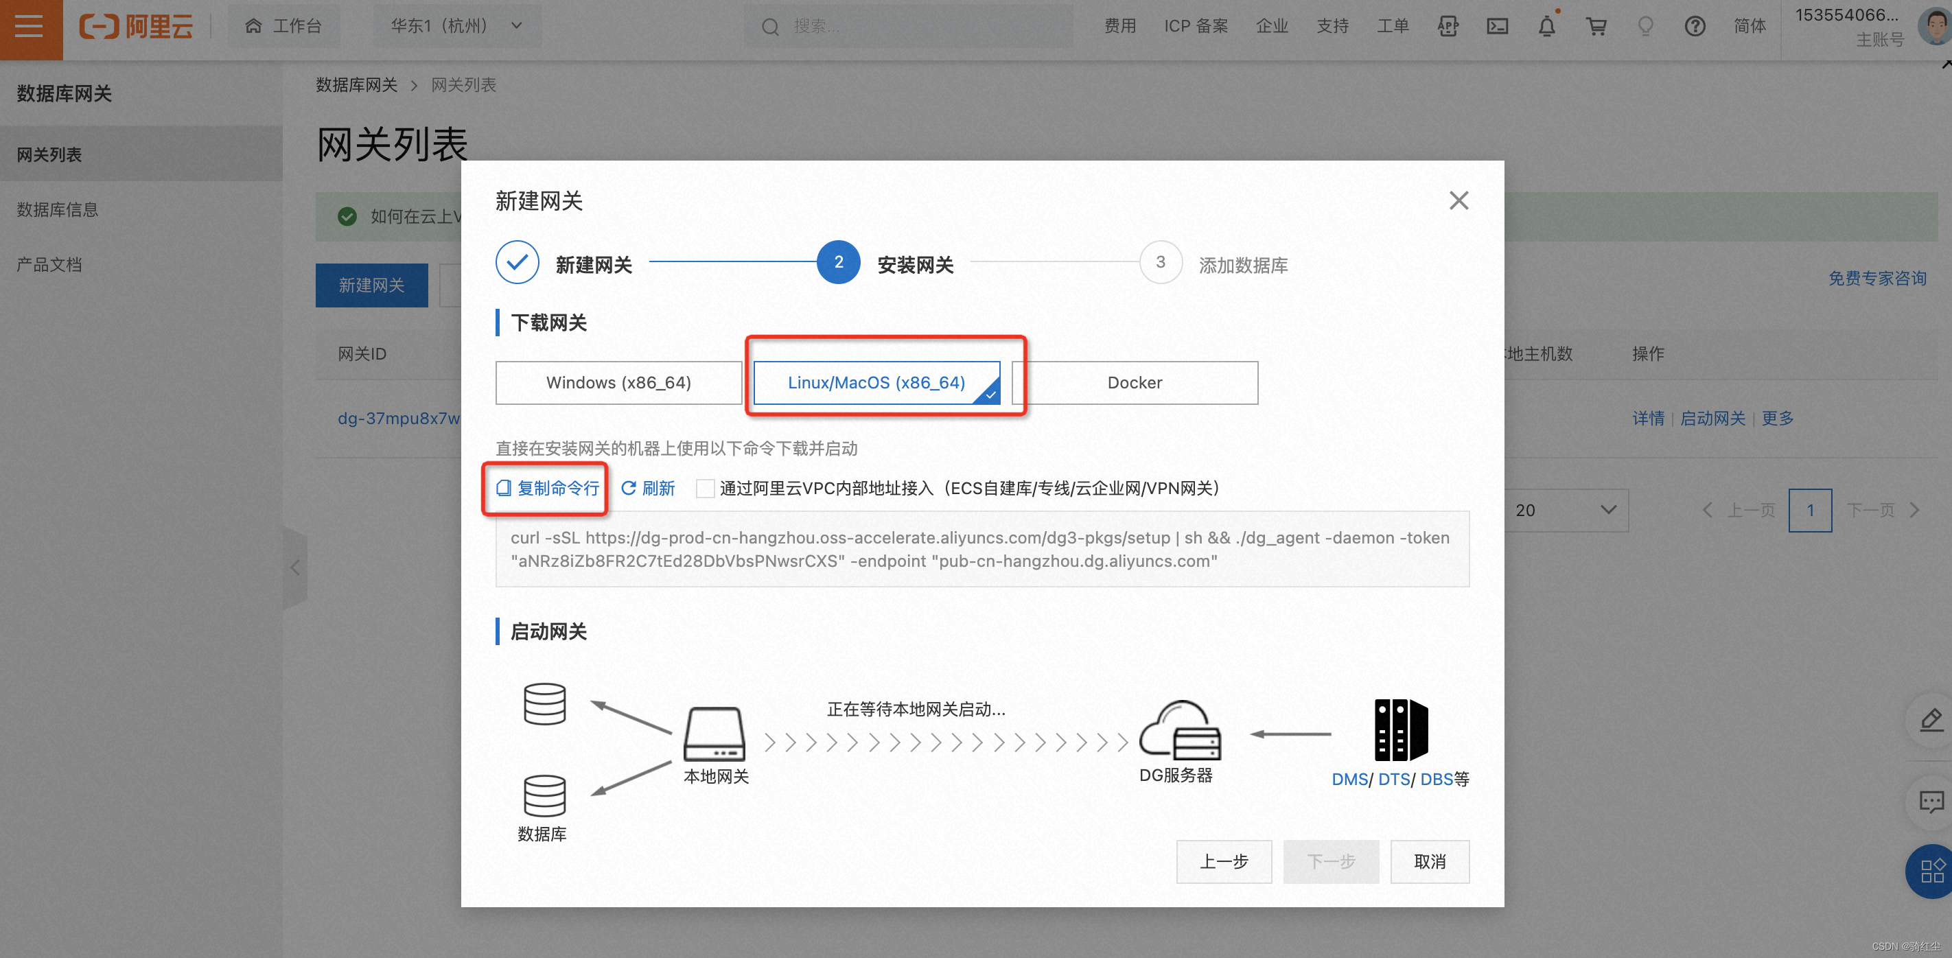Enable VPC内部地址接入 checkbox
1952x958 pixels.
[x=705, y=489]
